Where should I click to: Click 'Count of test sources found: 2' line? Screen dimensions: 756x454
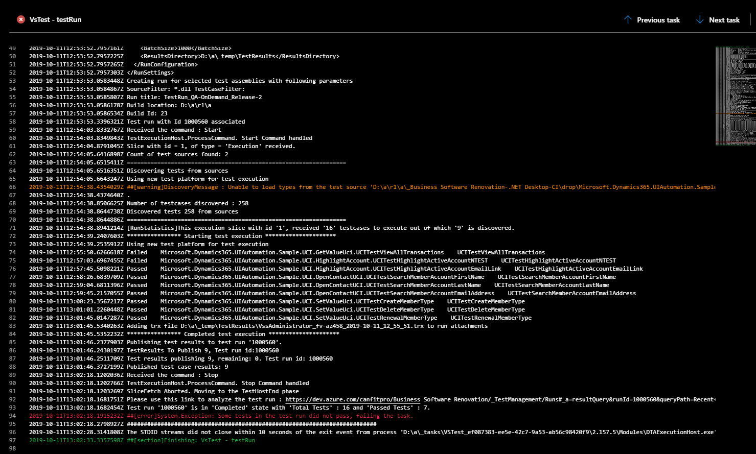point(128,154)
